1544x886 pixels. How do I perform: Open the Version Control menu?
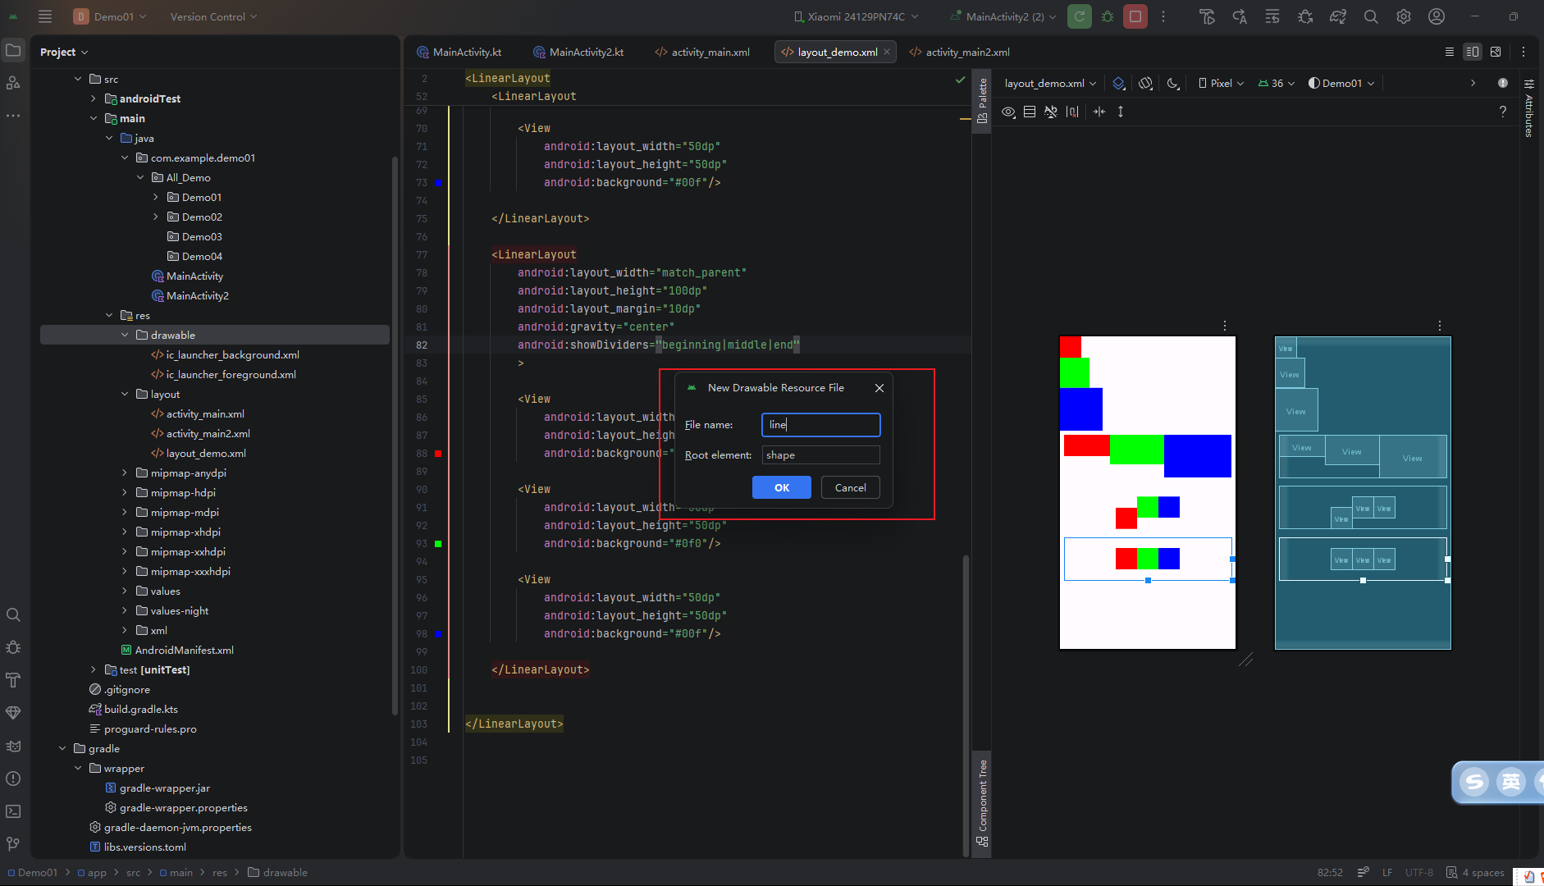tap(213, 16)
